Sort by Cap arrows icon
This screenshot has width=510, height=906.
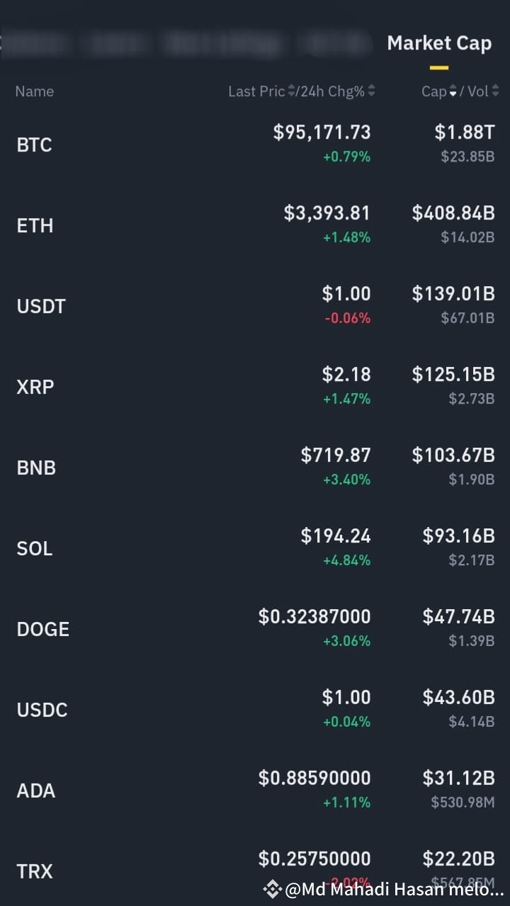point(453,91)
